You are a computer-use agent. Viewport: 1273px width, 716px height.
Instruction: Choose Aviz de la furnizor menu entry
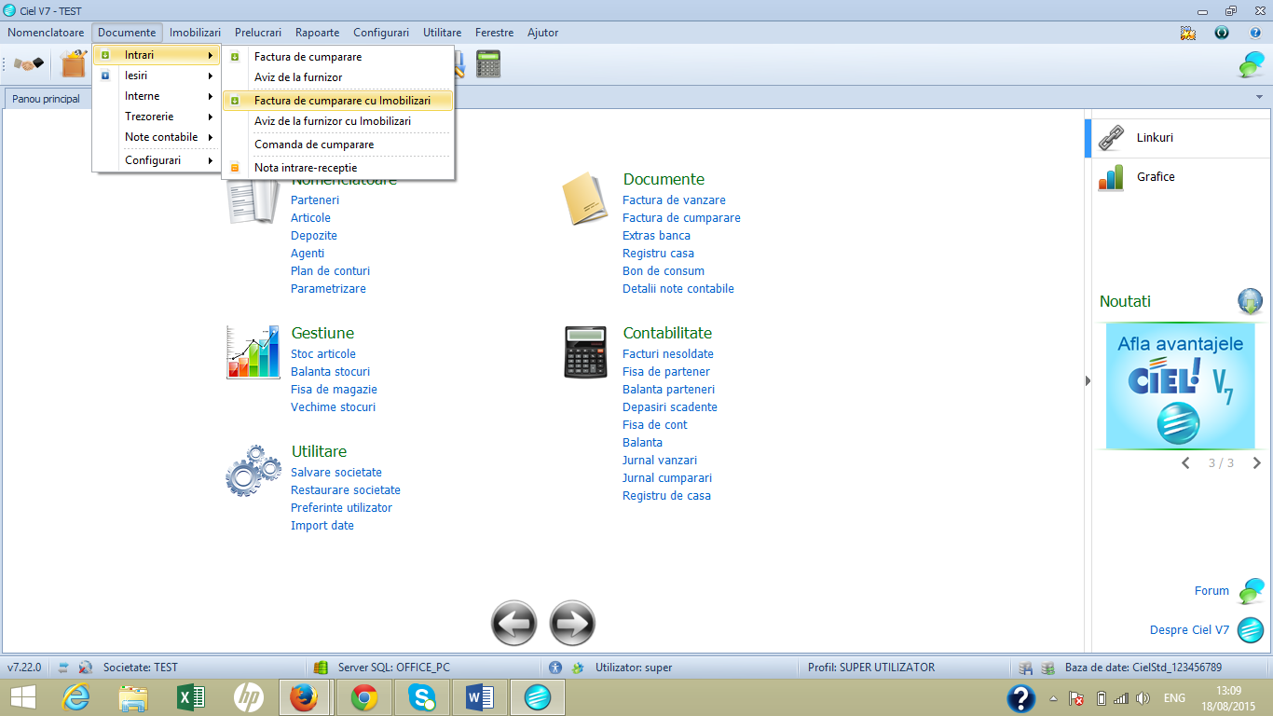(x=337, y=77)
